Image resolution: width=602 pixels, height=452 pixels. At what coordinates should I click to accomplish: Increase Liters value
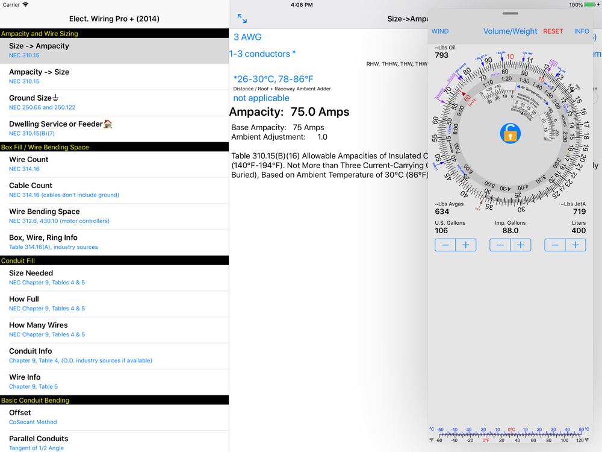(x=576, y=245)
